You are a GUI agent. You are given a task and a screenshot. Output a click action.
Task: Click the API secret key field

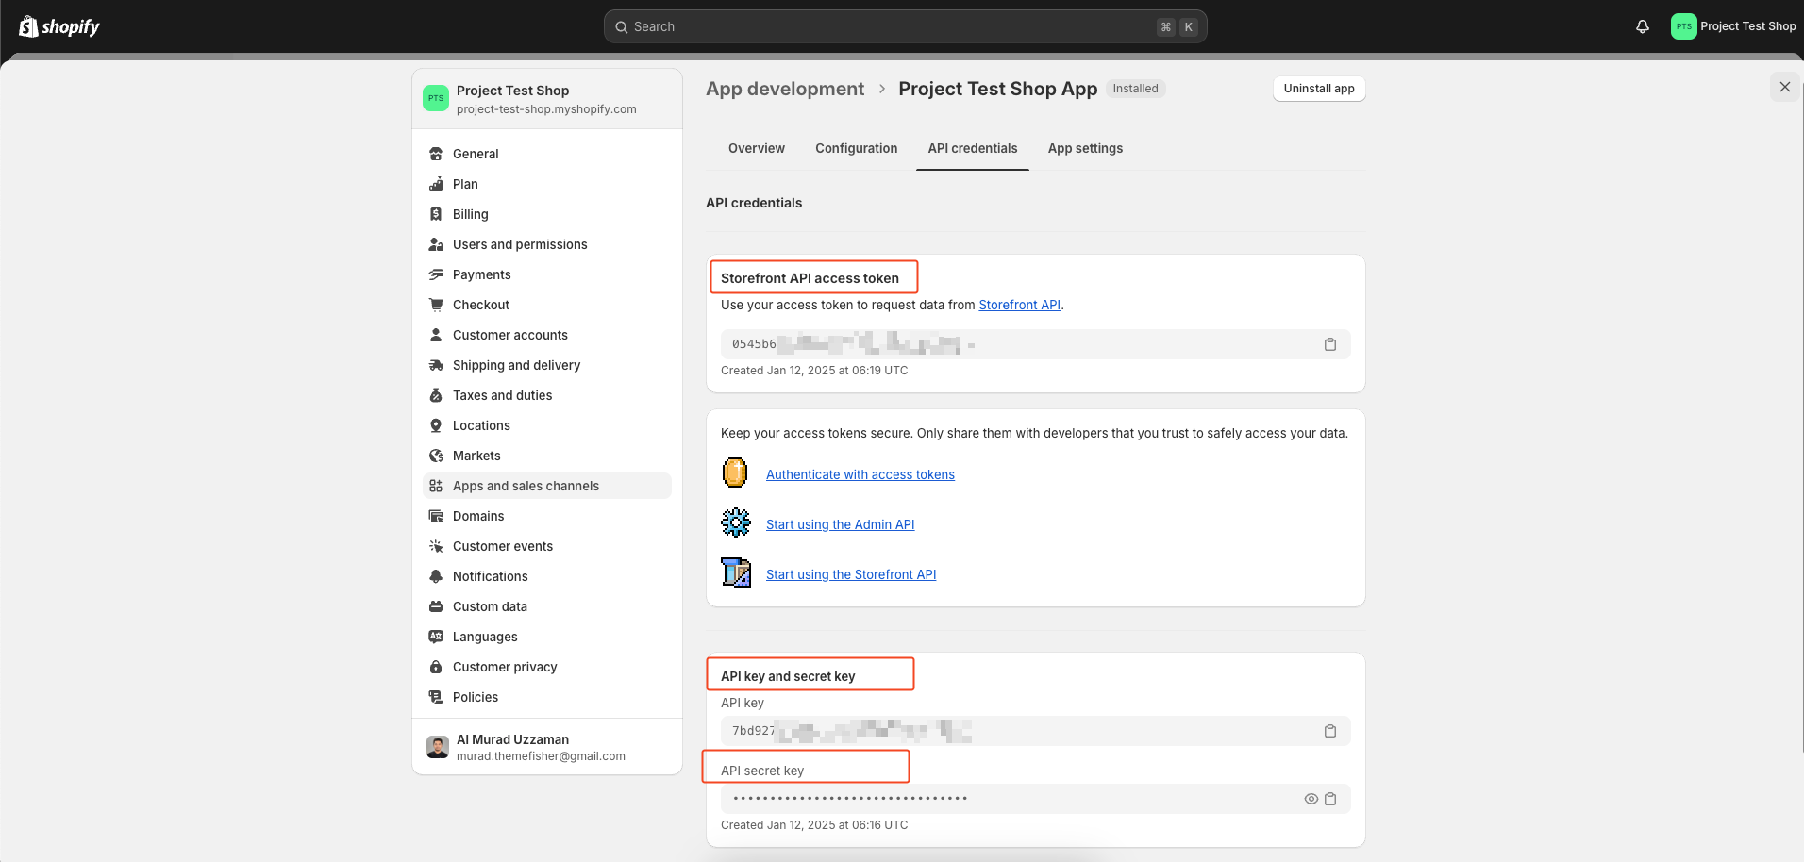[x=1035, y=799]
